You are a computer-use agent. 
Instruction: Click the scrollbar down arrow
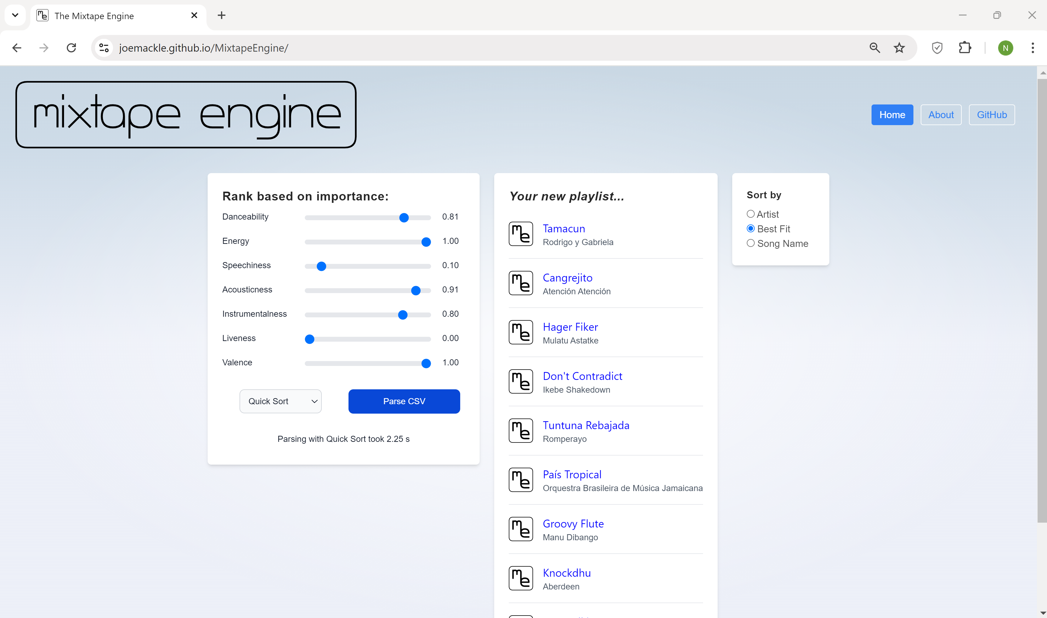tap(1042, 613)
